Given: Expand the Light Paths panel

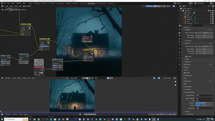Looking at the screenshot, I should 187,65.
